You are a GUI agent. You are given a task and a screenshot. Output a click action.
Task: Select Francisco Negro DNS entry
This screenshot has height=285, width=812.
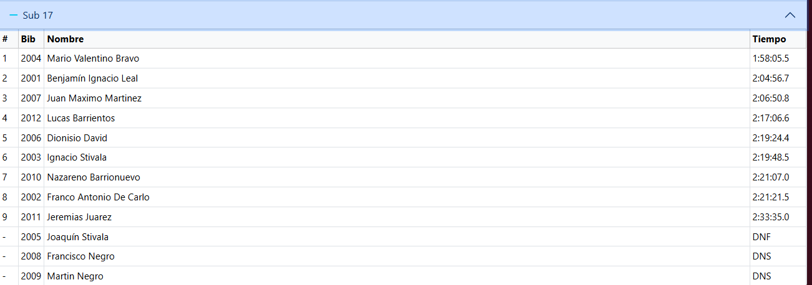click(x=403, y=256)
